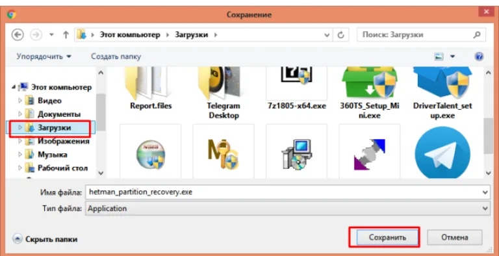Select the gold key 'M' file icon
499x256 pixels.
tap(223, 154)
